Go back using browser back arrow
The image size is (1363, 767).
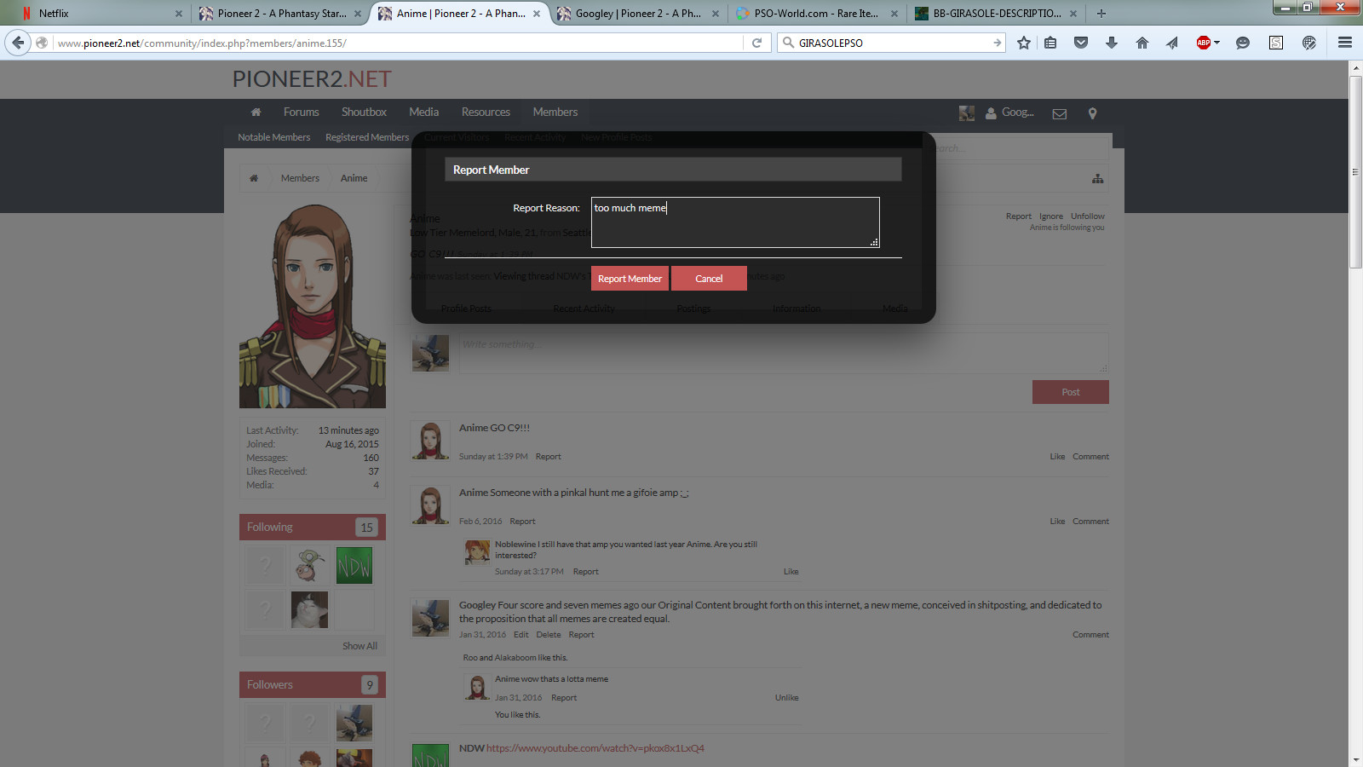click(18, 43)
